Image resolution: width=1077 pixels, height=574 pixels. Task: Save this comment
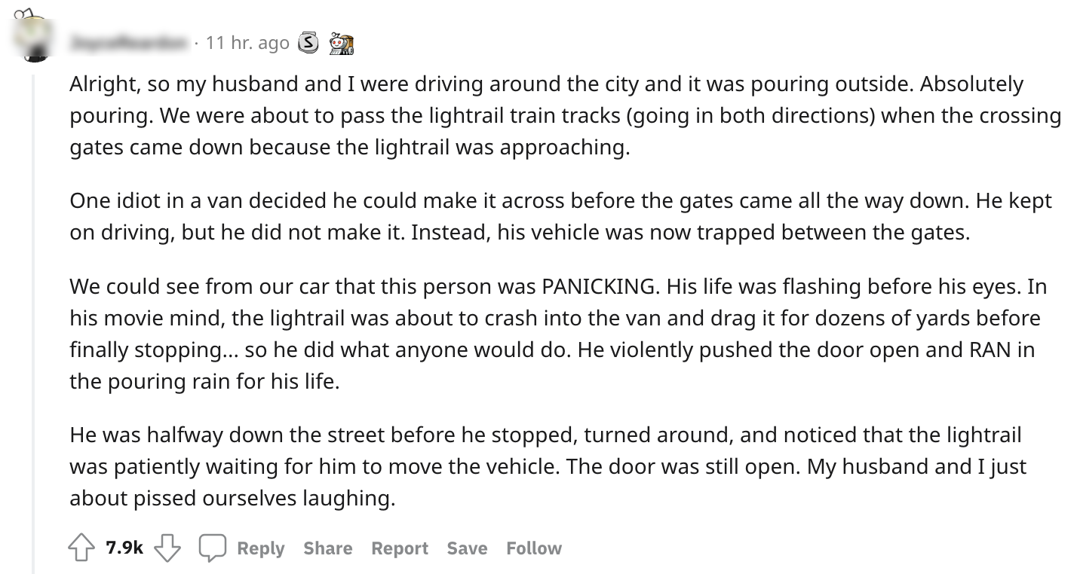[466, 548]
